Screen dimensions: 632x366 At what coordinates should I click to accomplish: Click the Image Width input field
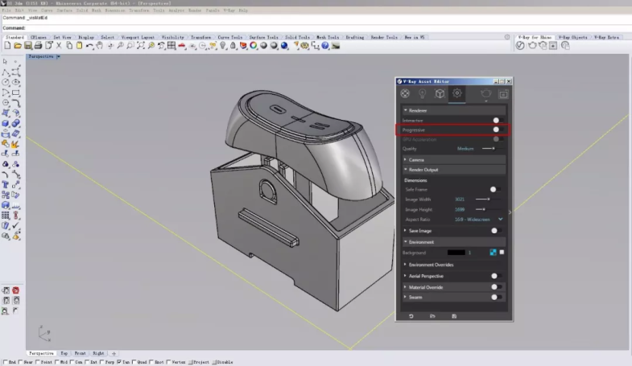tap(461, 199)
